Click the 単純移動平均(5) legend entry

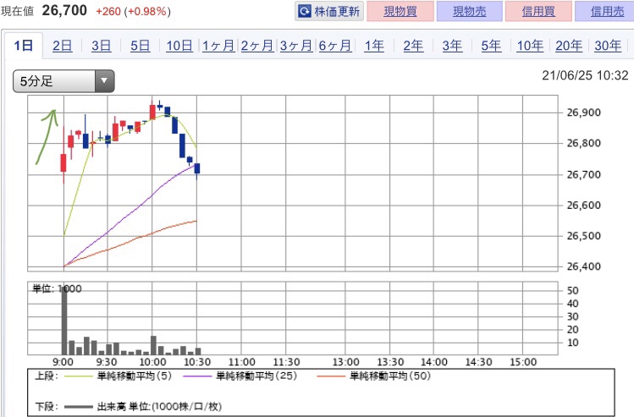coord(118,376)
